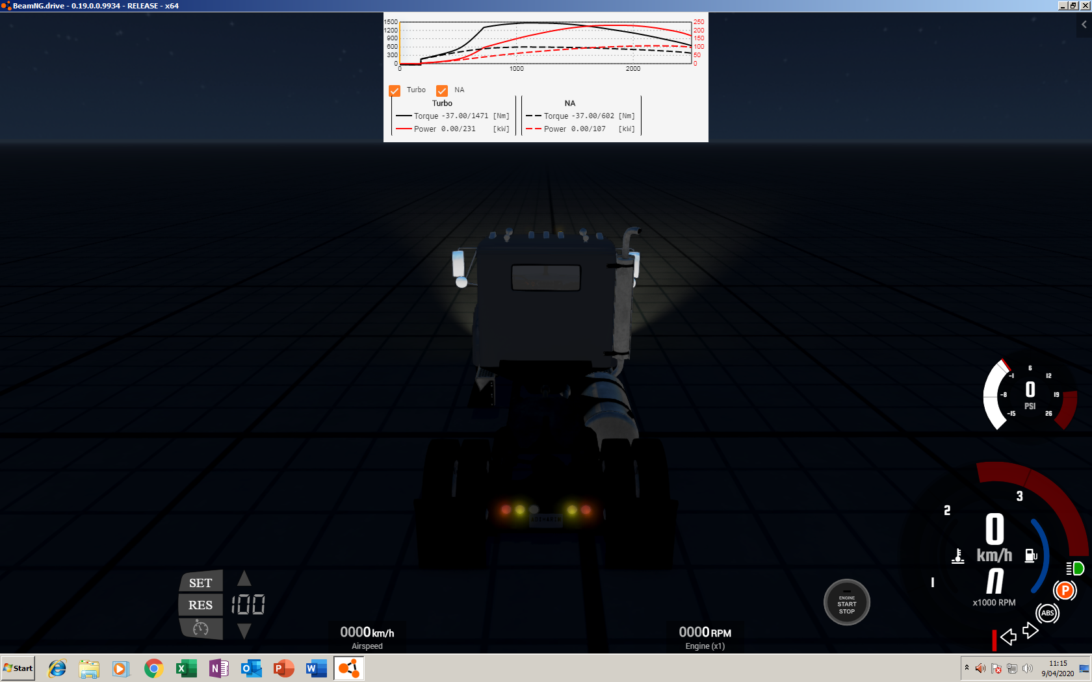The width and height of the screenshot is (1092, 682).
Task: Launch Internet Explorer from taskbar
Action: point(57,668)
